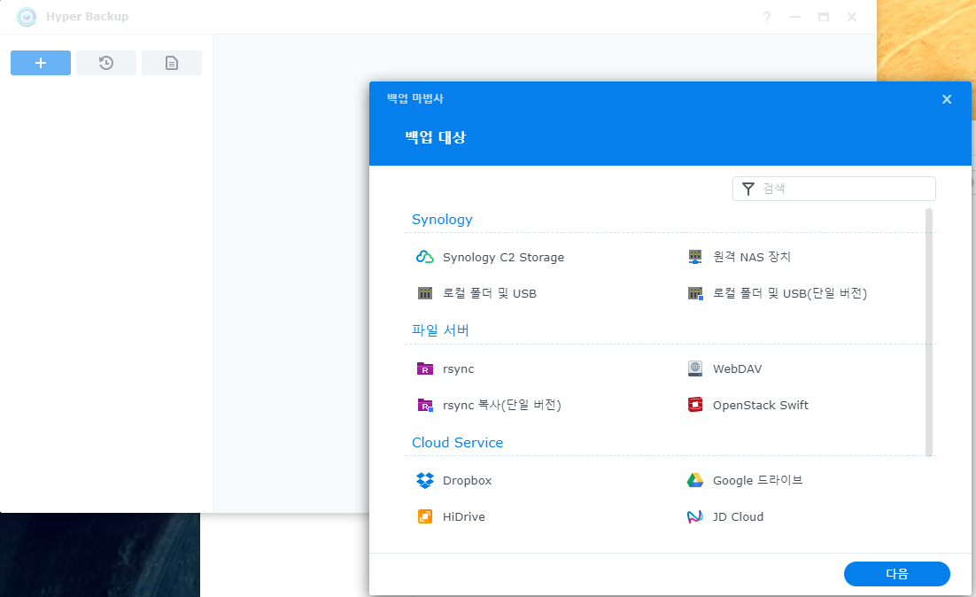Choose the HiDrive text entry
This screenshot has height=597, width=976.
click(x=464, y=516)
